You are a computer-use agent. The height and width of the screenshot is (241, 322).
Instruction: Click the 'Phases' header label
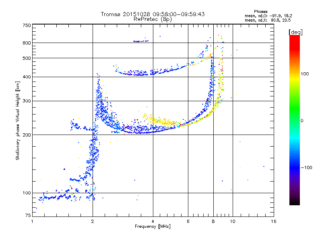pyautogui.click(x=260, y=12)
